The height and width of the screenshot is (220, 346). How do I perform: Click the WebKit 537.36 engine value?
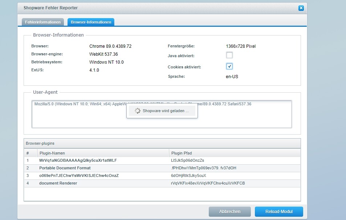[x=103, y=54]
